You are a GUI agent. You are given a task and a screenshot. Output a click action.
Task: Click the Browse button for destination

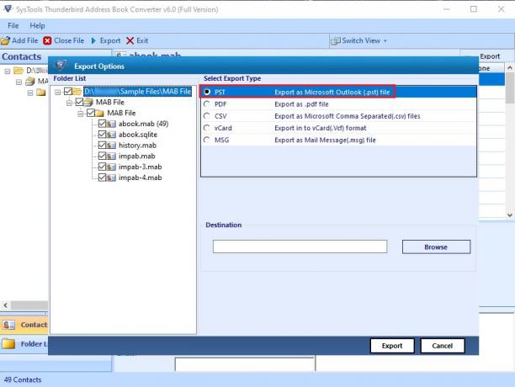click(x=436, y=247)
